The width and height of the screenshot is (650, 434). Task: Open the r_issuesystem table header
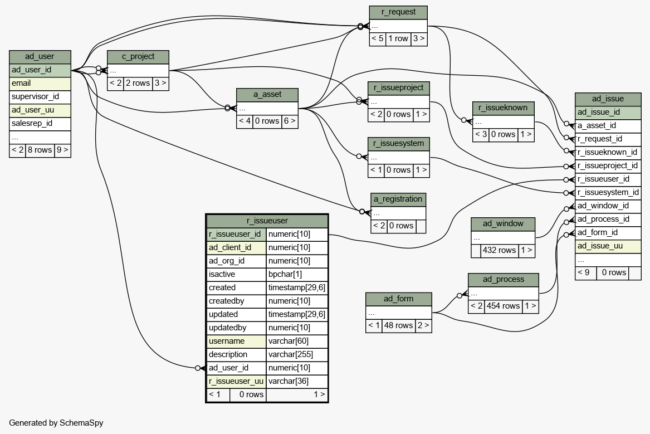[x=399, y=143]
